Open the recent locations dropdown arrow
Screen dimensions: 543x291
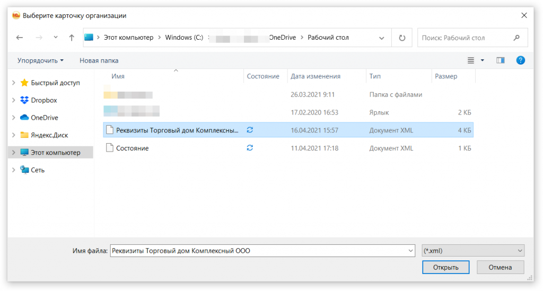(x=56, y=38)
